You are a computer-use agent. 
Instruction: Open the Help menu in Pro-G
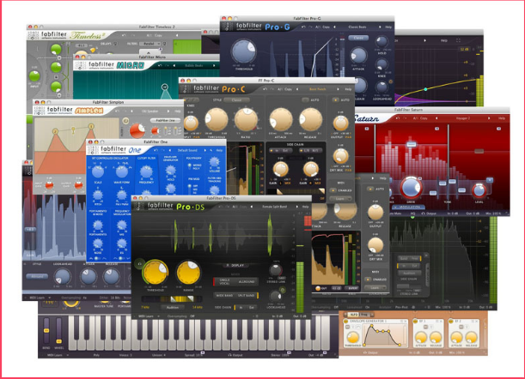click(388, 27)
